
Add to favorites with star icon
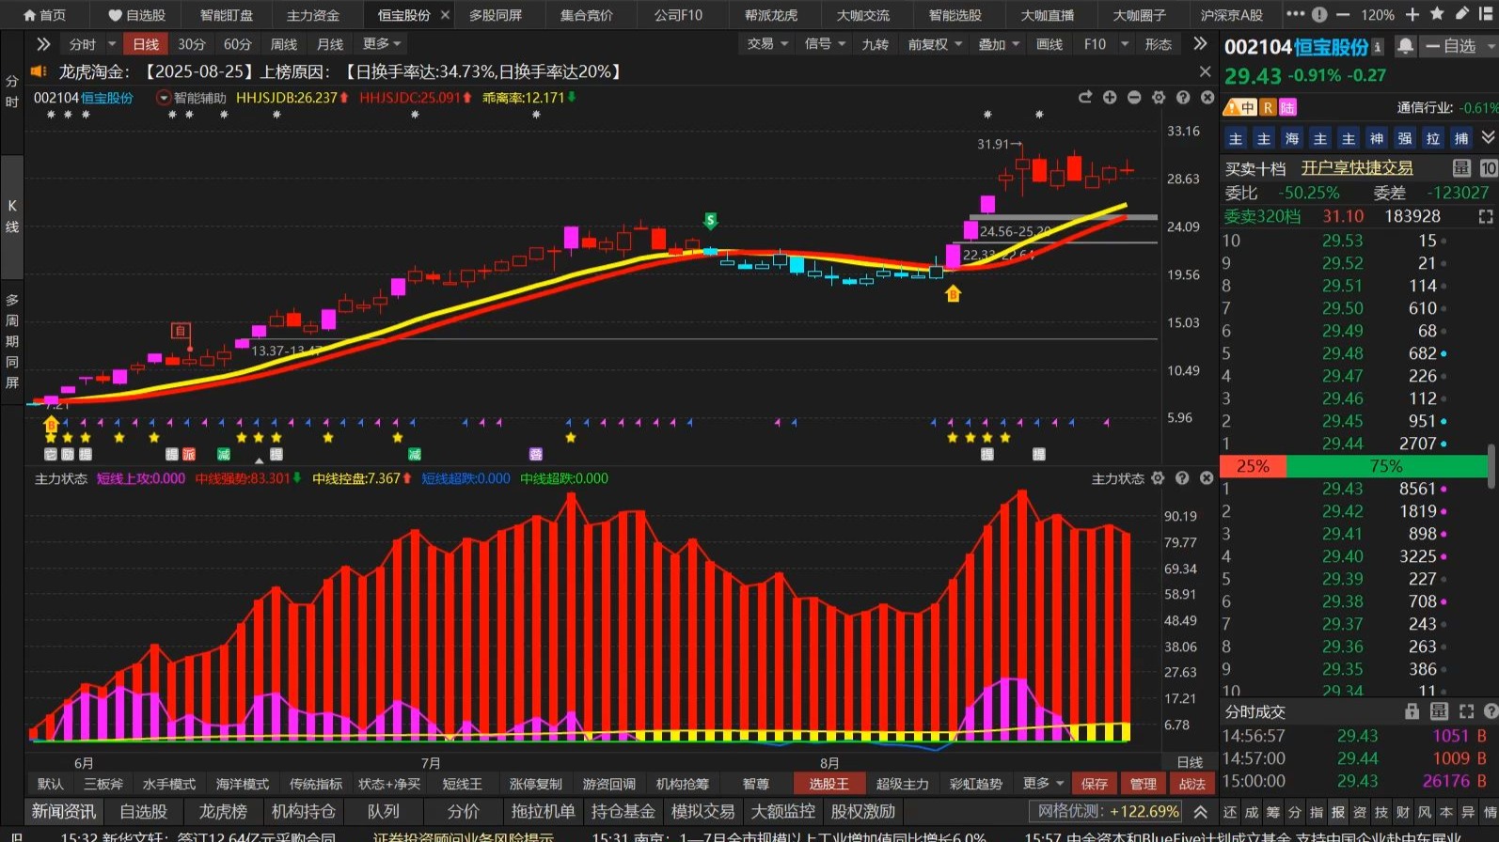[1437, 14]
